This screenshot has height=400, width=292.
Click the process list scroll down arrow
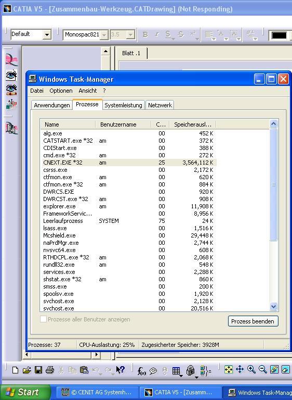[273, 306]
